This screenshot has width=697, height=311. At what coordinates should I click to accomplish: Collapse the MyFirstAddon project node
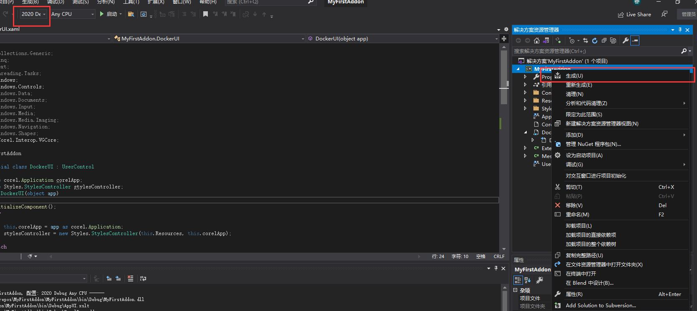tap(518, 69)
